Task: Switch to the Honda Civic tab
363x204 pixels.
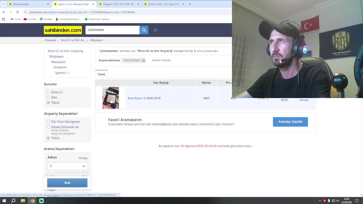Action: (164, 4)
